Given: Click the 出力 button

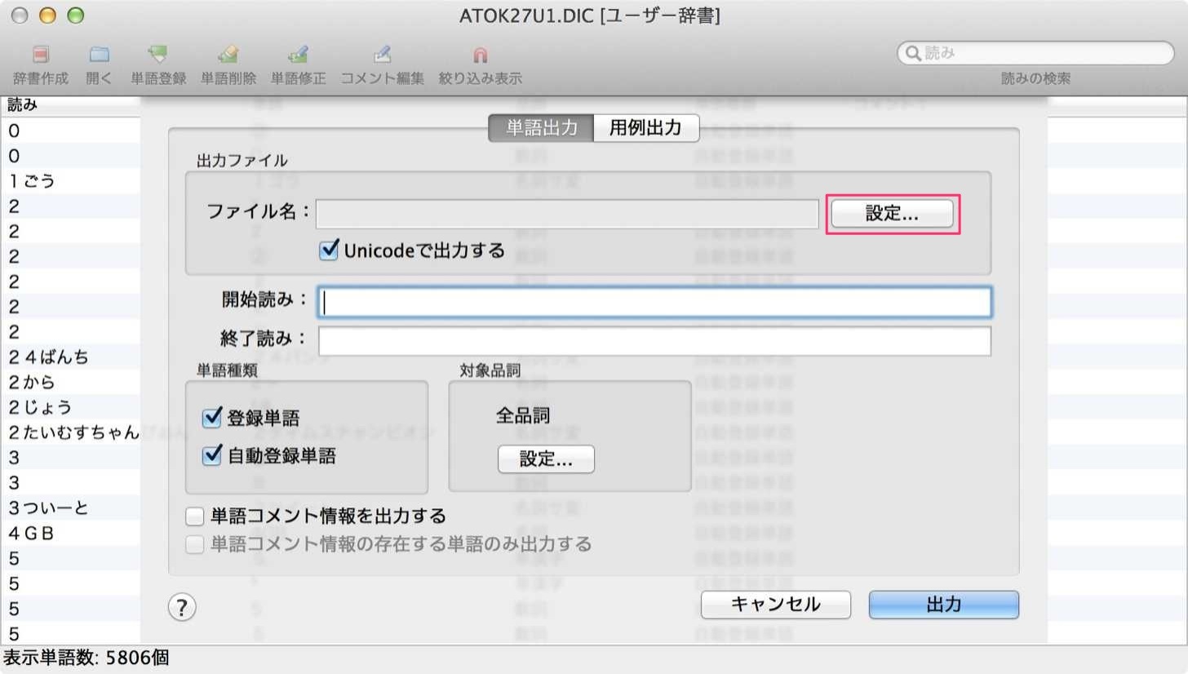Looking at the screenshot, I should click(944, 605).
